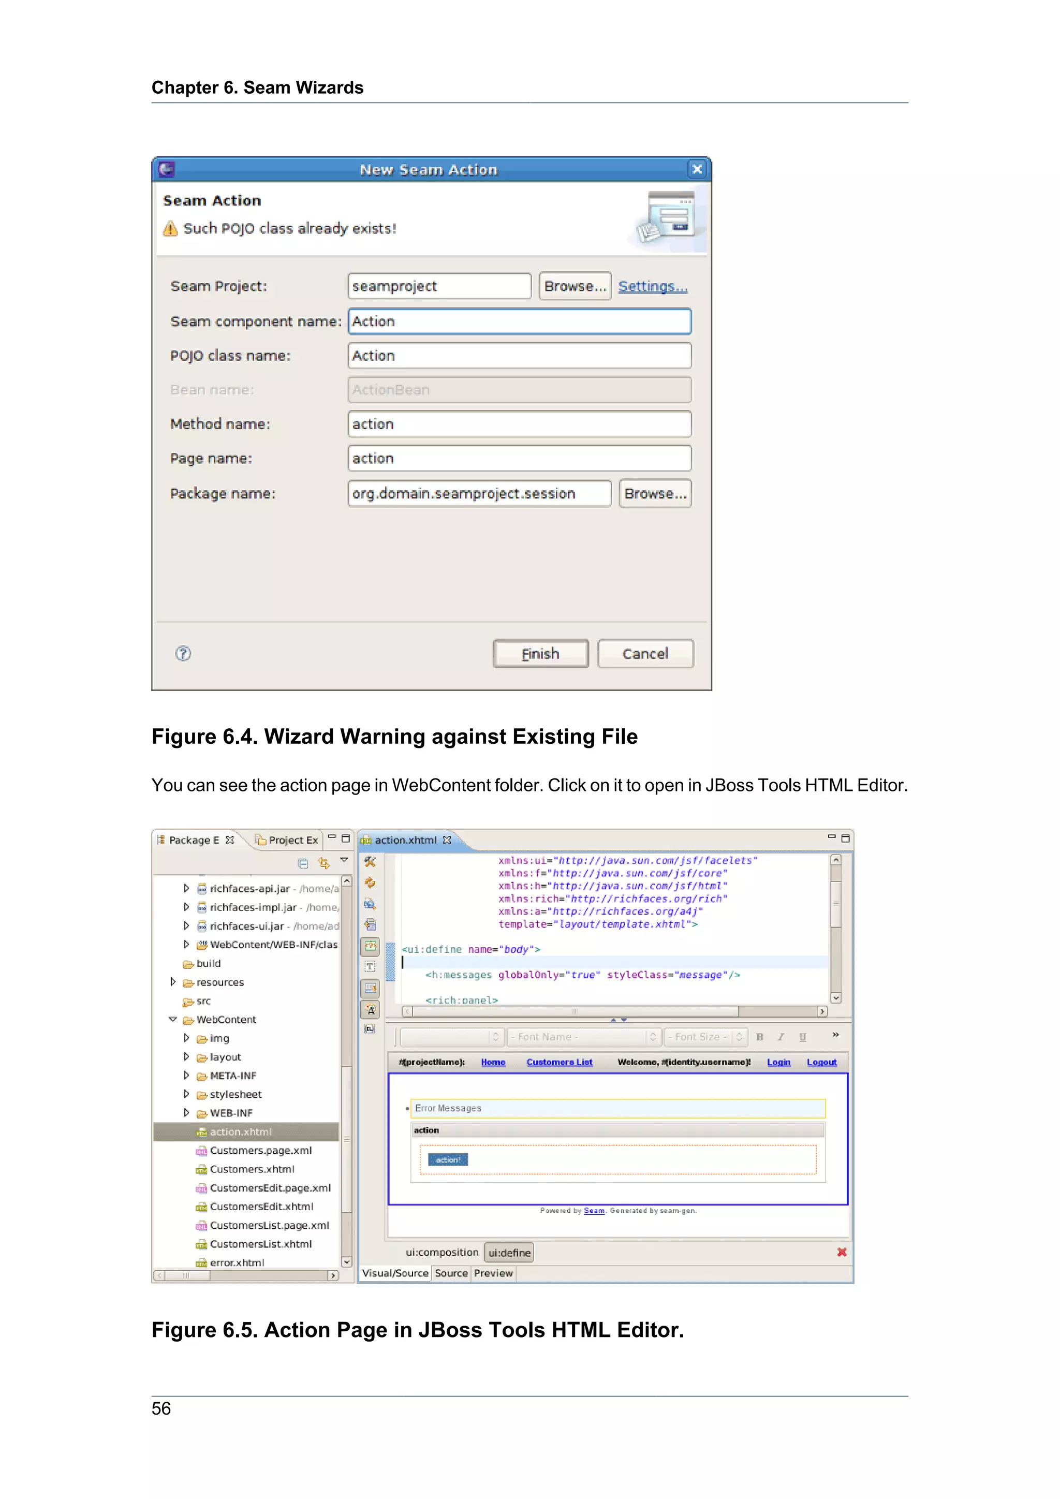
Task: Click Browse next to Package name
Action: (x=655, y=494)
